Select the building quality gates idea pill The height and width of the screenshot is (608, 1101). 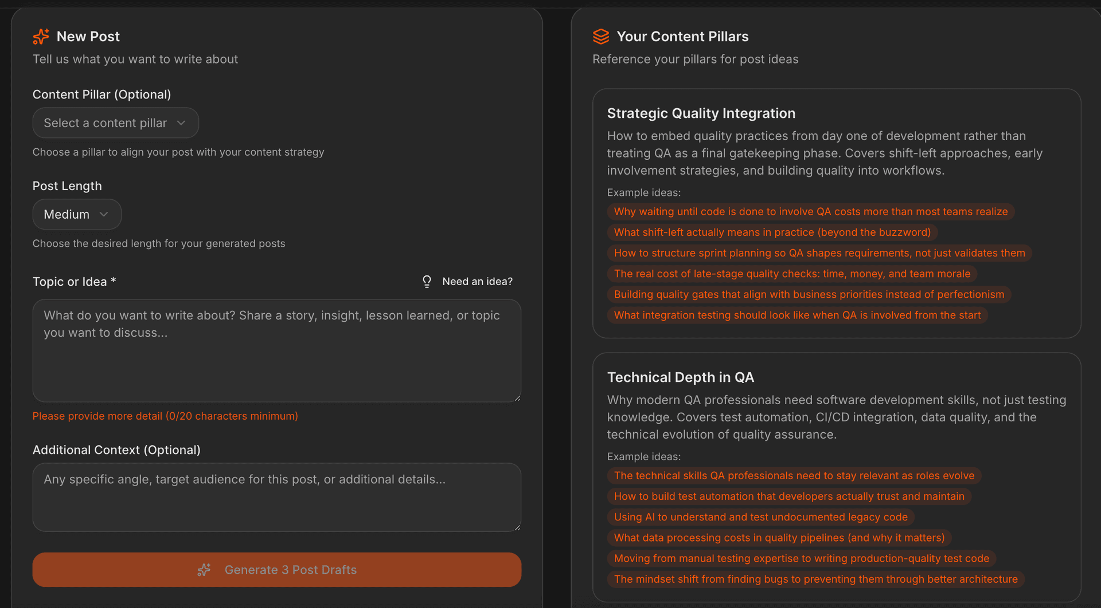[x=809, y=294]
